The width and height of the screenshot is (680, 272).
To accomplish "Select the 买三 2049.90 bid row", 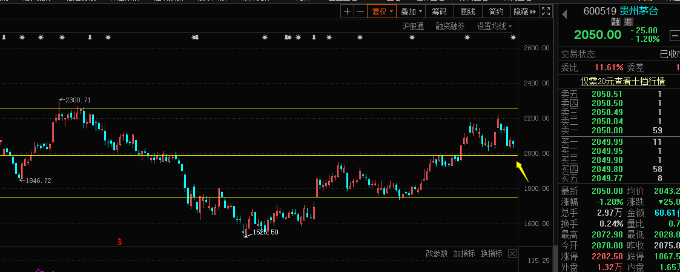I will point(619,160).
